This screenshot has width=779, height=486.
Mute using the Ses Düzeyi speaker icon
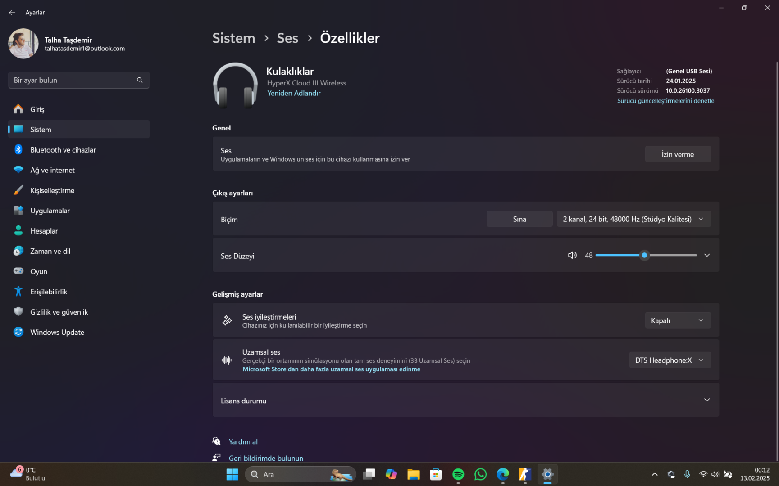(572, 255)
